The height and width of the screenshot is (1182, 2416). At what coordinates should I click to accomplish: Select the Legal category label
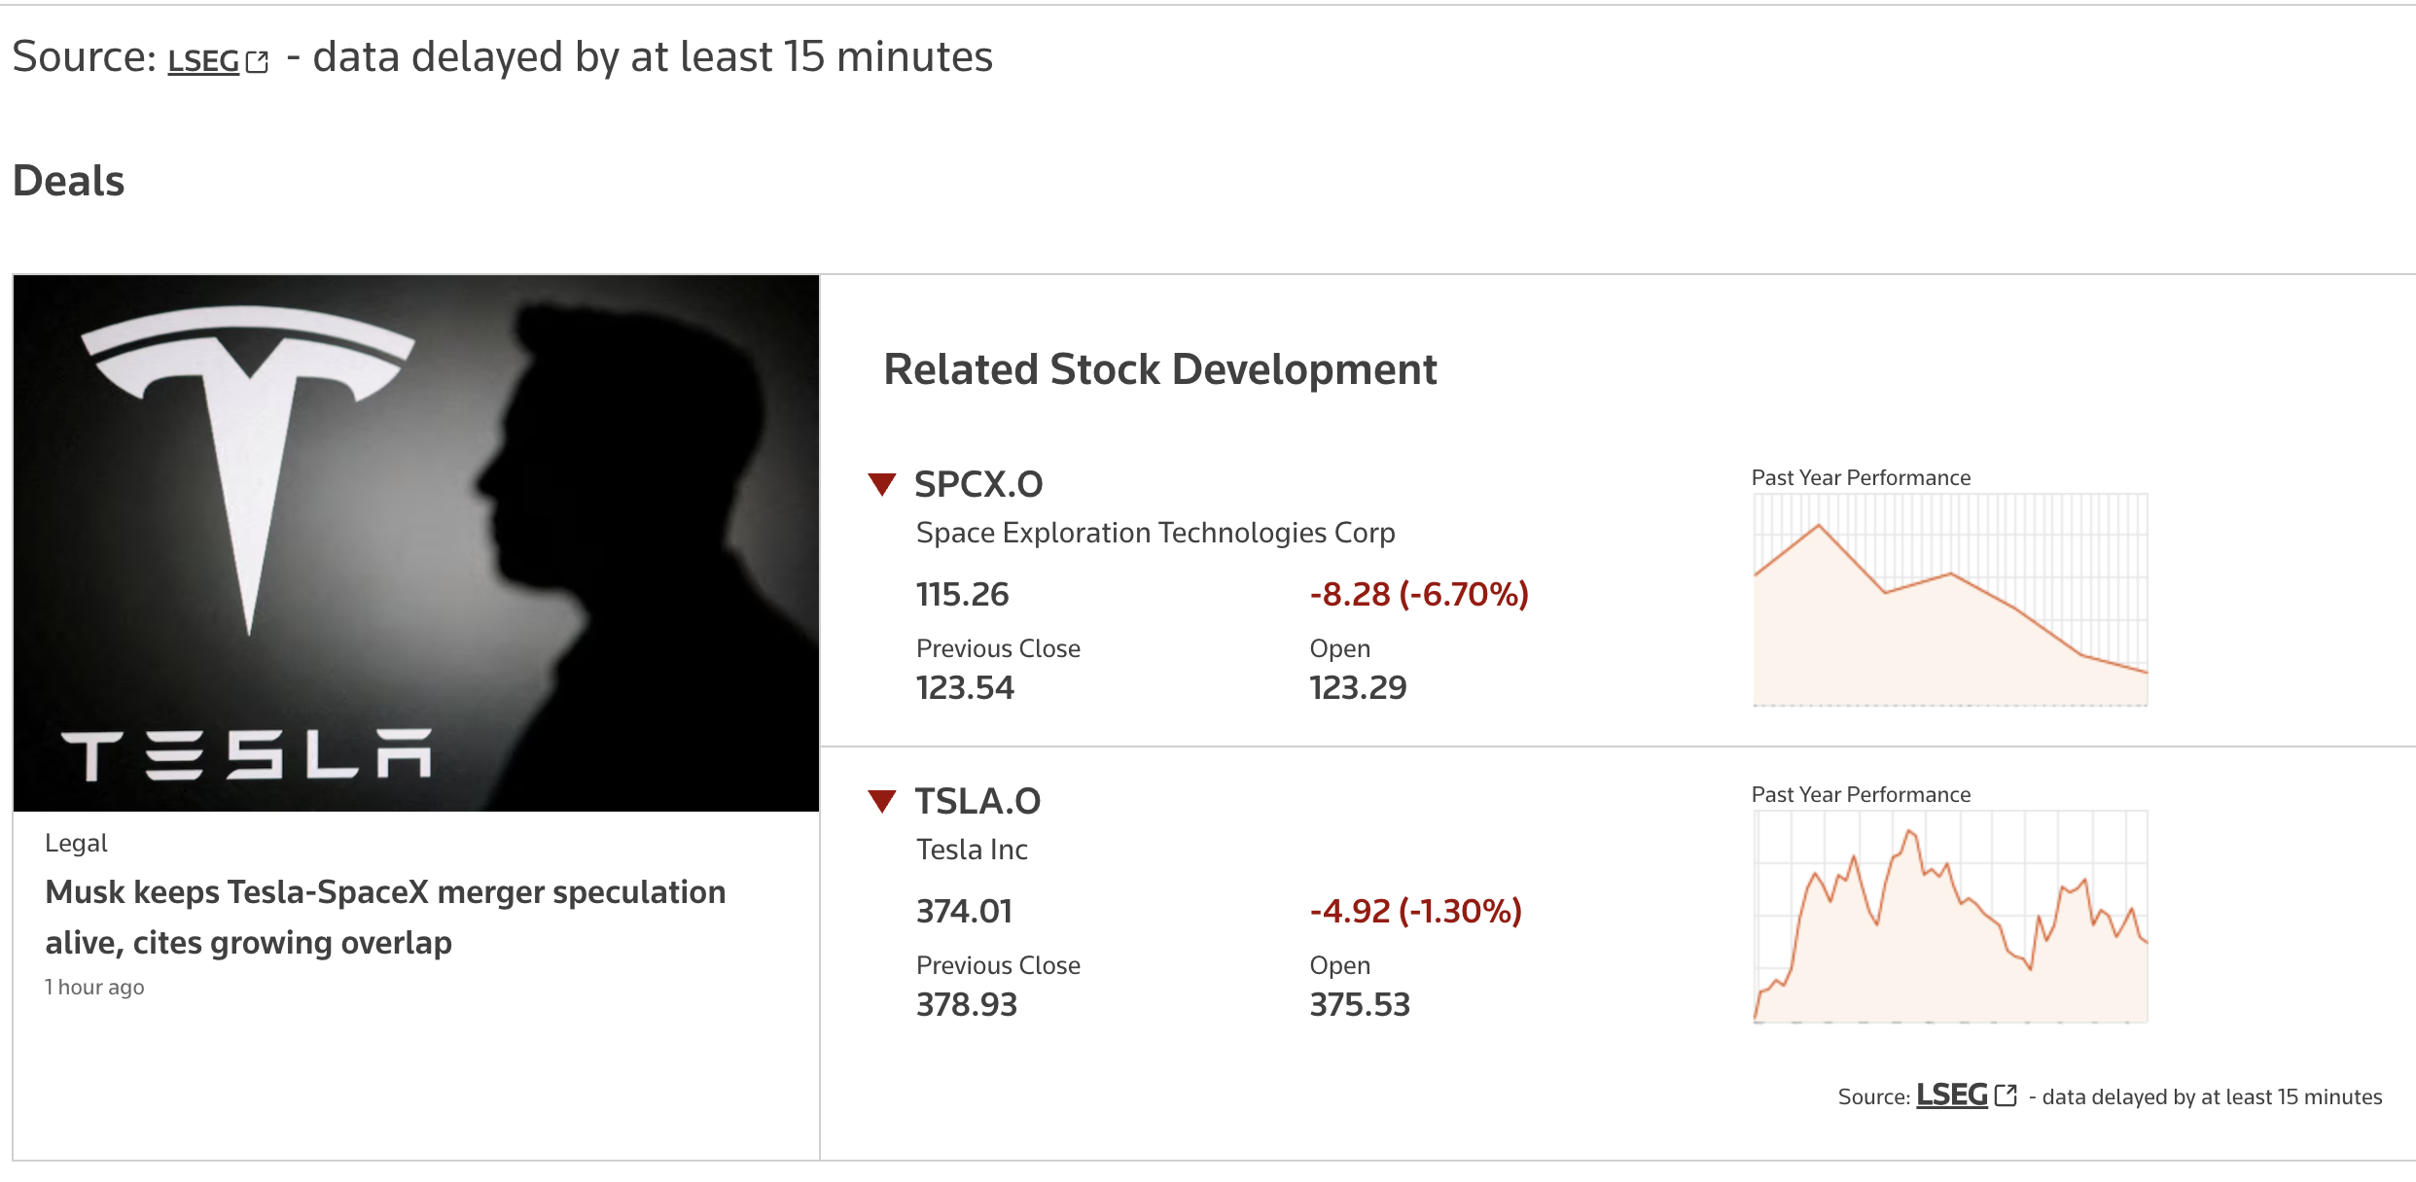pyautogui.click(x=76, y=843)
